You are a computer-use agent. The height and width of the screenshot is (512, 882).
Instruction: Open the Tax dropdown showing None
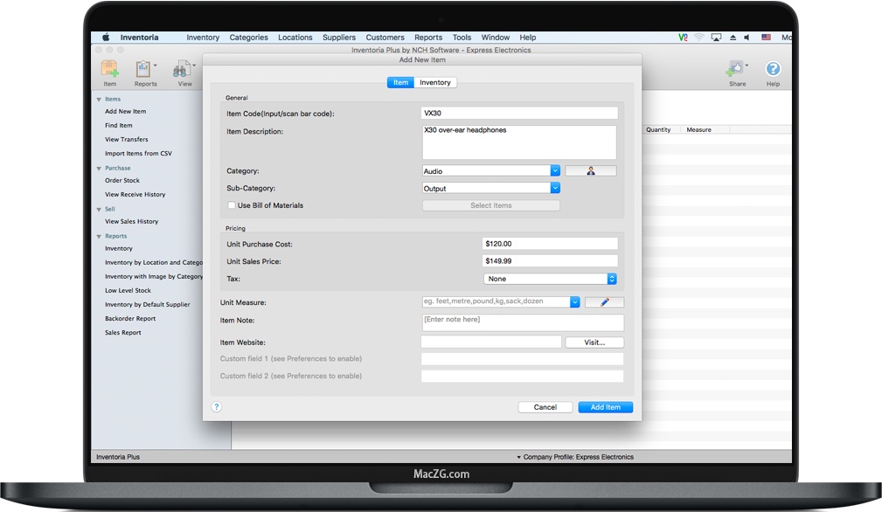612,278
